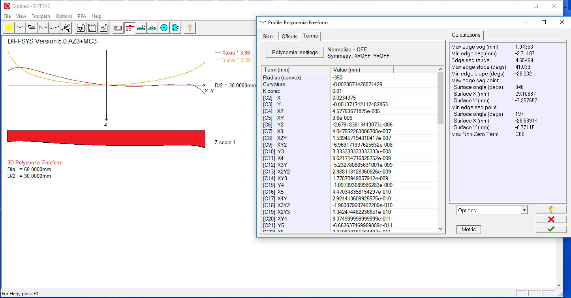Image resolution: width=571 pixels, height=298 pixels.
Task: Click the Polynomial settings button
Action: [295, 52]
